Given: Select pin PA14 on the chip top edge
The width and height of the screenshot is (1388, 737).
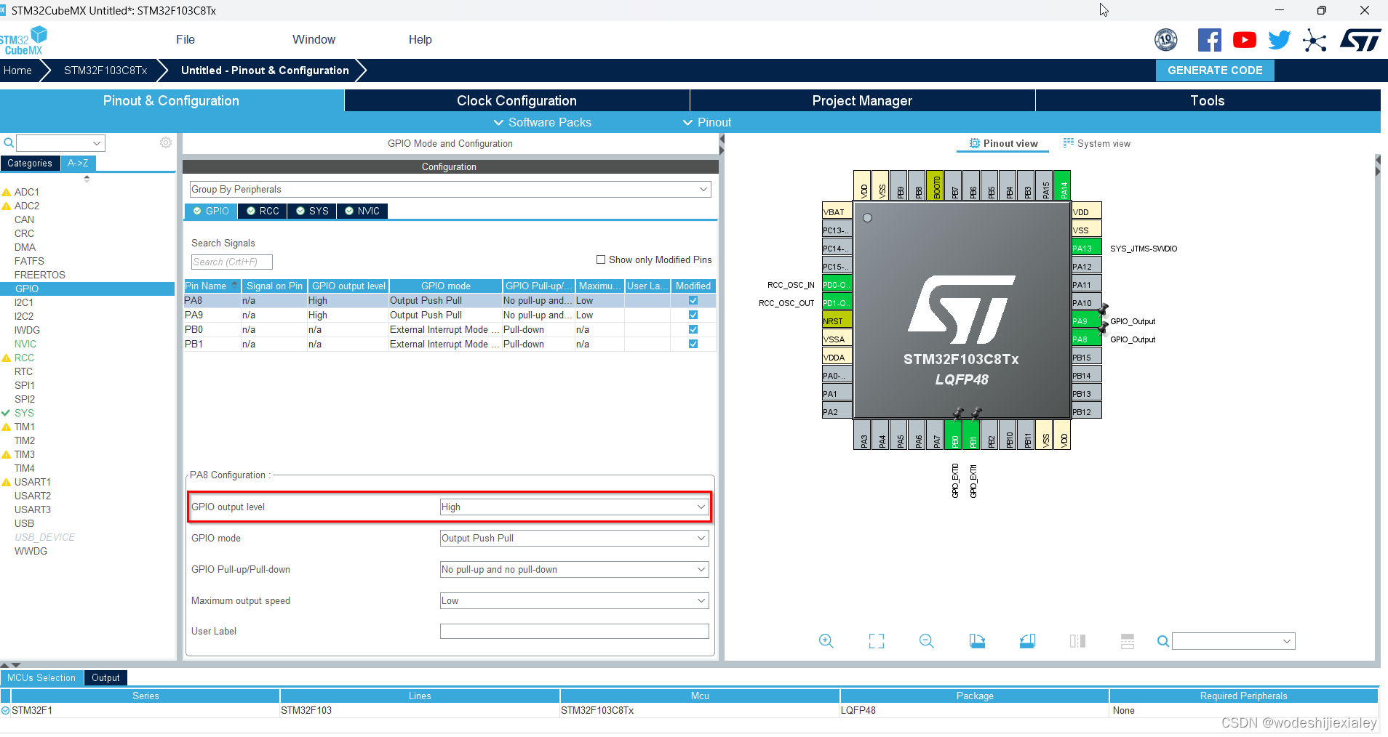Looking at the screenshot, I should click(1062, 185).
